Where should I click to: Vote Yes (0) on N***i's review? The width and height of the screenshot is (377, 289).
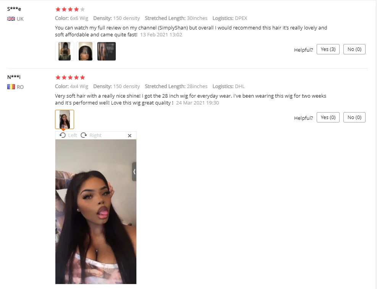pos(328,118)
